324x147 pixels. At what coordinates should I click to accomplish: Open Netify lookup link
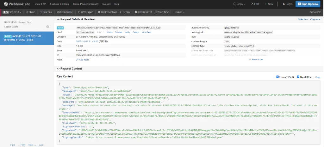point(127,32)
